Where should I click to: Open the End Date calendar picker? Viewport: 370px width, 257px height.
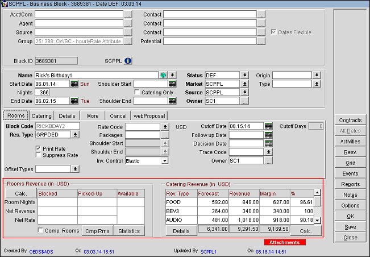(x=74, y=101)
